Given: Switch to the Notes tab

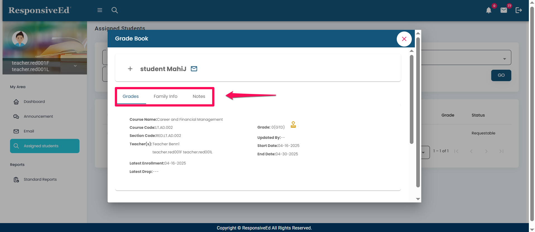Looking at the screenshot, I should pos(199,96).
